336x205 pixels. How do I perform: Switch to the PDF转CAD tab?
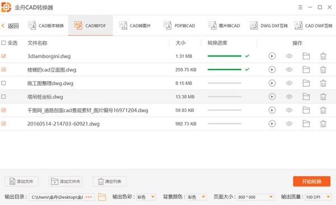tap(179, 26)
